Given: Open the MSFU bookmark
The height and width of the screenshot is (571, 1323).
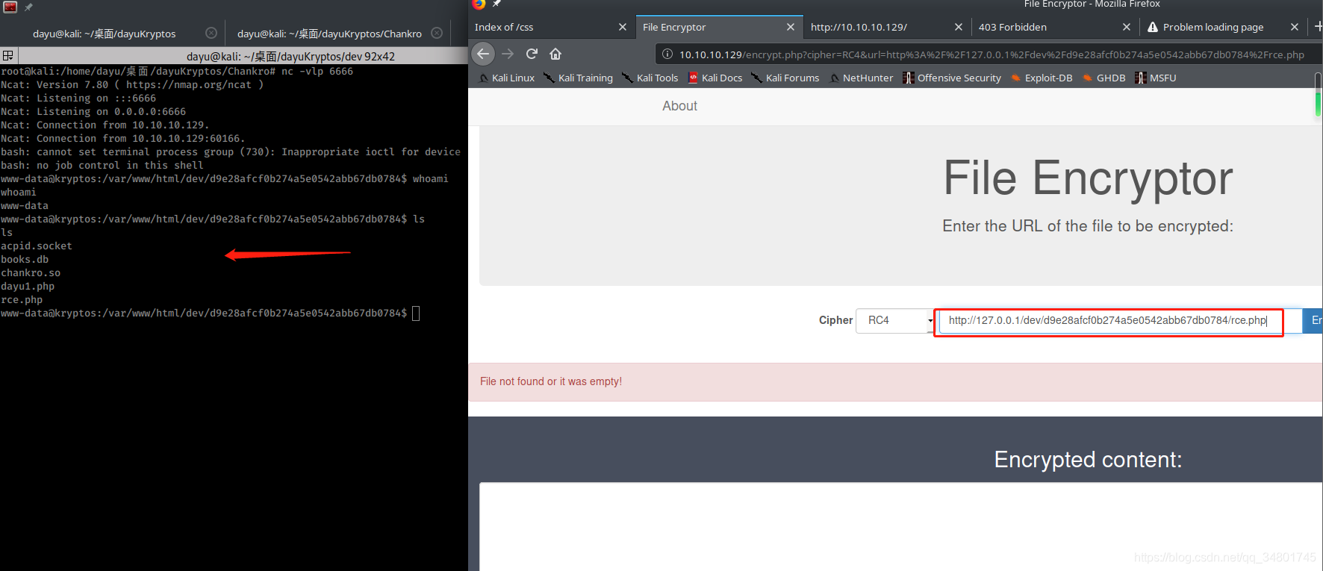Looking at the screenshot, I should coord(1156,78).
